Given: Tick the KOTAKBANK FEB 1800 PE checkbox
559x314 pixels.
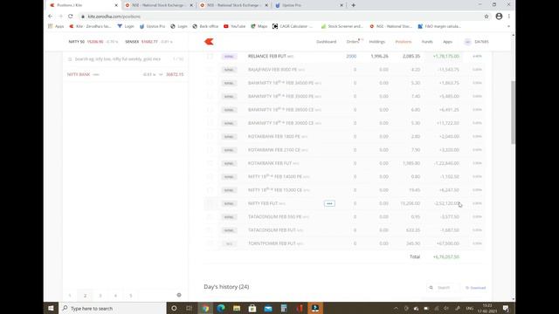Looking at the screenshot, I should click(x=210, y=136).
